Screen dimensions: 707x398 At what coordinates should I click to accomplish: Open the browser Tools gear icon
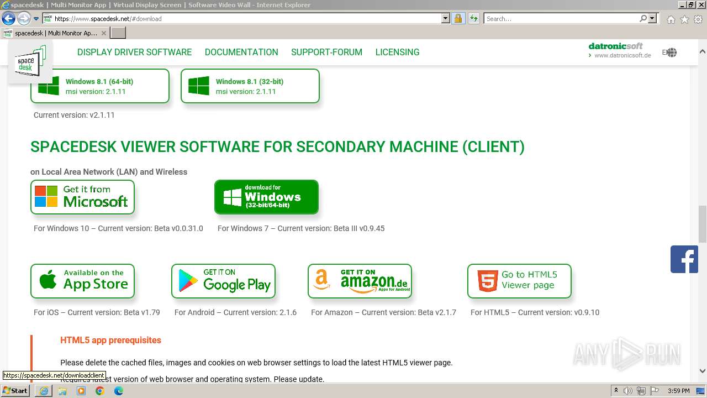pyautogui.click(x=698, y=19)
